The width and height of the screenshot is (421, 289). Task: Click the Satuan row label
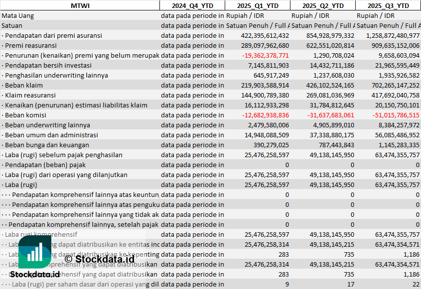[x=12, y=26]
